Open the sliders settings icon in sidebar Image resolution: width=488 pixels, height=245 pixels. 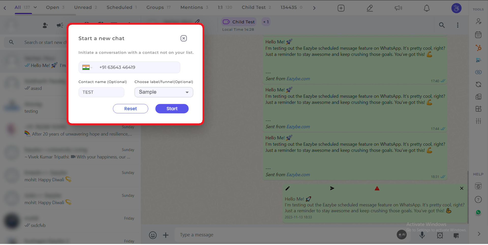coord(478,121)
